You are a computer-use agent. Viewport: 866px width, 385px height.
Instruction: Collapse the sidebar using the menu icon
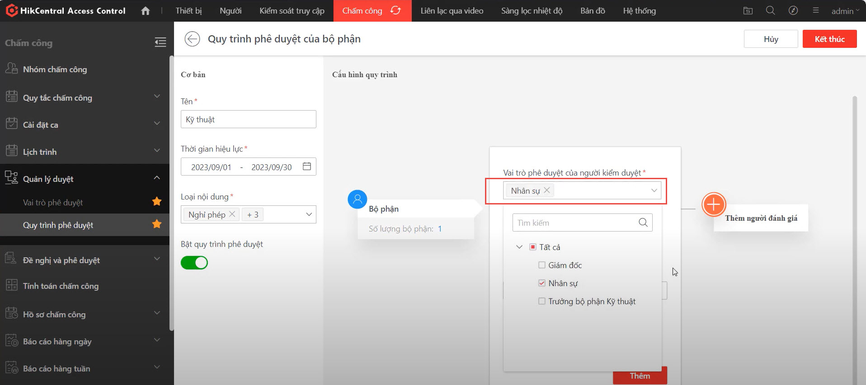coord(160,42)
